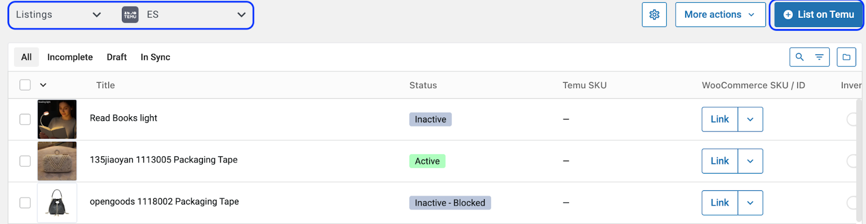866x224 pixels.
Task: Click the Temu marketplace logo icon
Action: 130,15
